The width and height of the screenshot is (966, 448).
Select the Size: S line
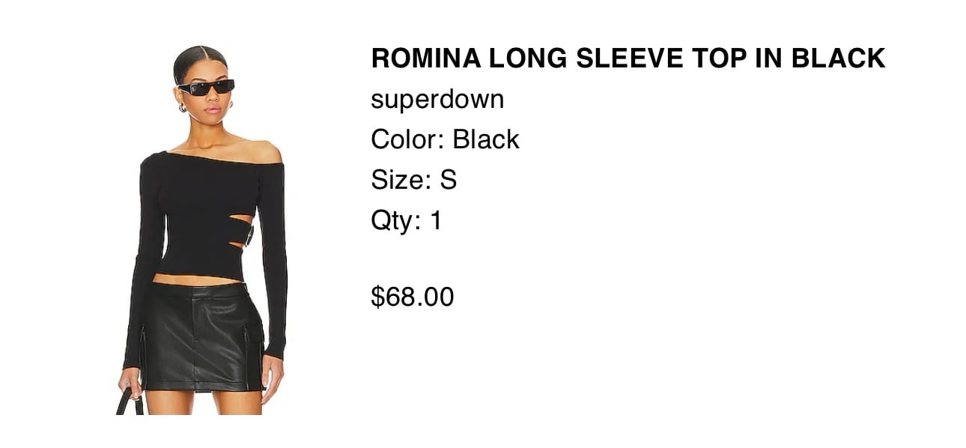point(413,180)
